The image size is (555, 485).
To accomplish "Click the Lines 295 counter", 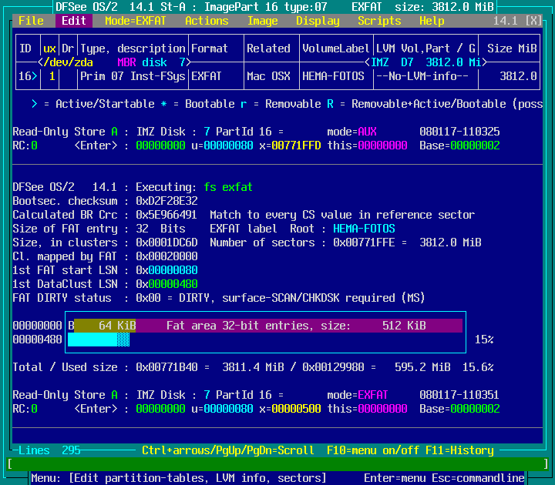I will (49, 450).
